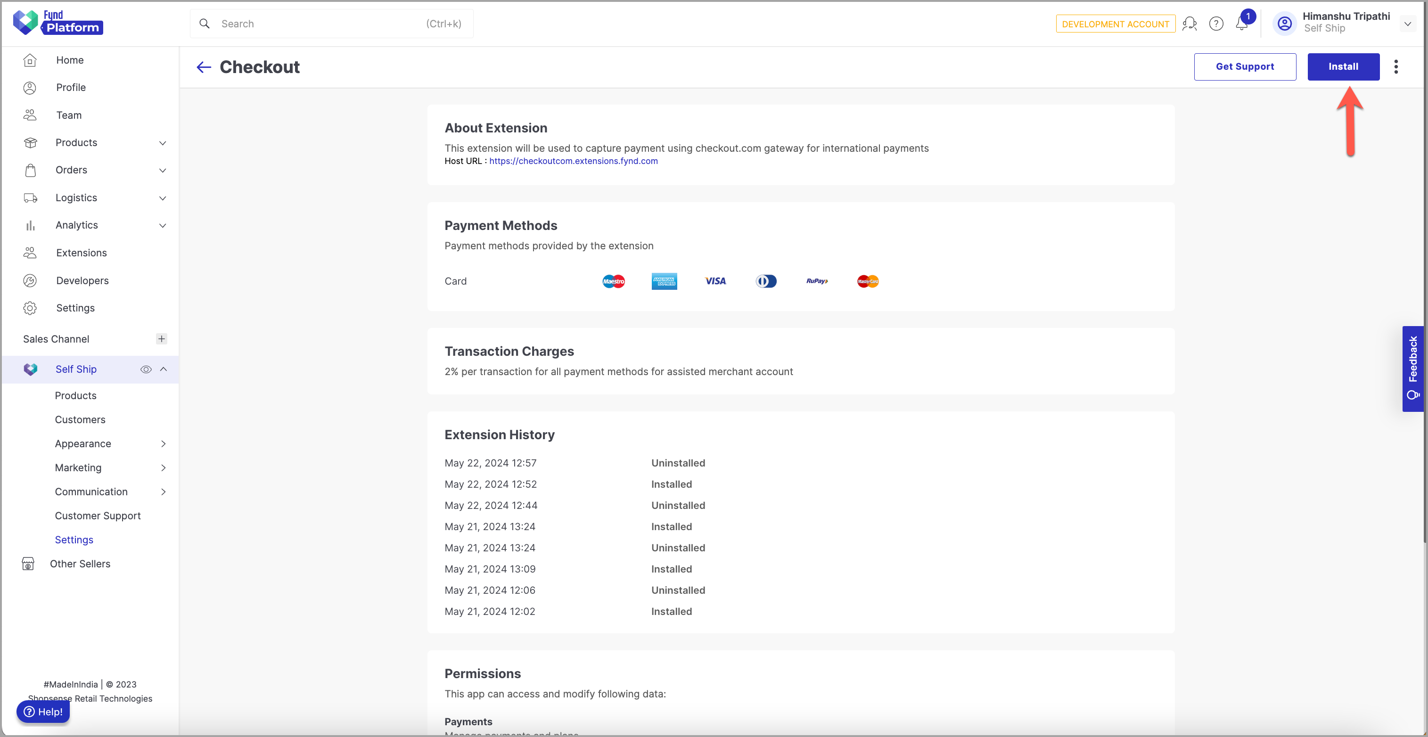Click the Get Support button
Viewport: 1428px width, 737px height.
pyautogui.click(x=1245, y=66)
